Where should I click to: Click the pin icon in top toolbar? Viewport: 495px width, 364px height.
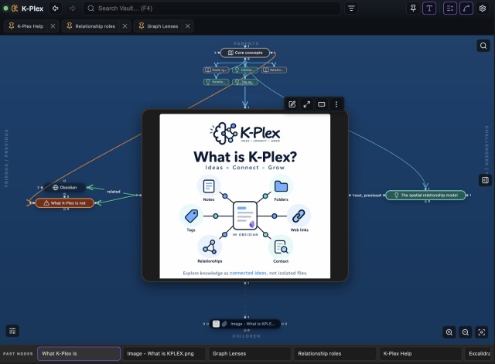pos(413,9)
